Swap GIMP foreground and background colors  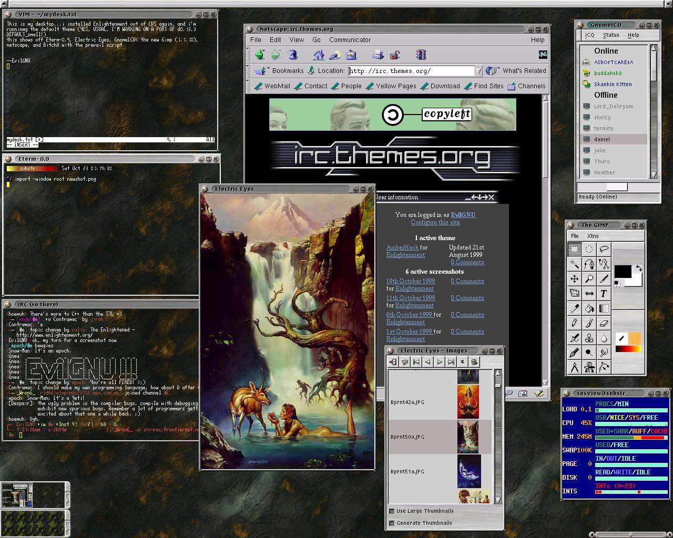[x=639, y=268]
